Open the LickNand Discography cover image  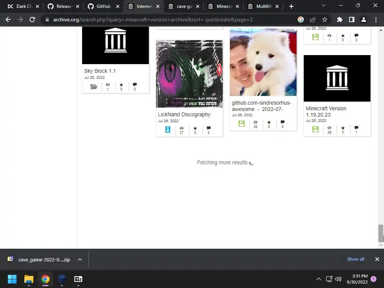pos(189,74)
